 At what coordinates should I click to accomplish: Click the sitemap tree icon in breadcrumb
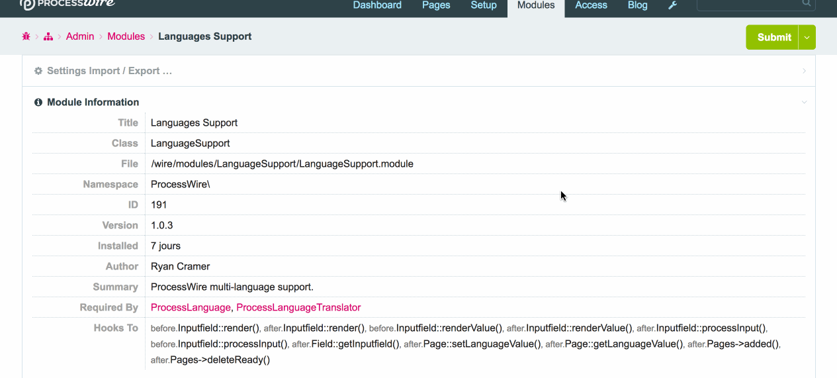(x=48, y=36)
